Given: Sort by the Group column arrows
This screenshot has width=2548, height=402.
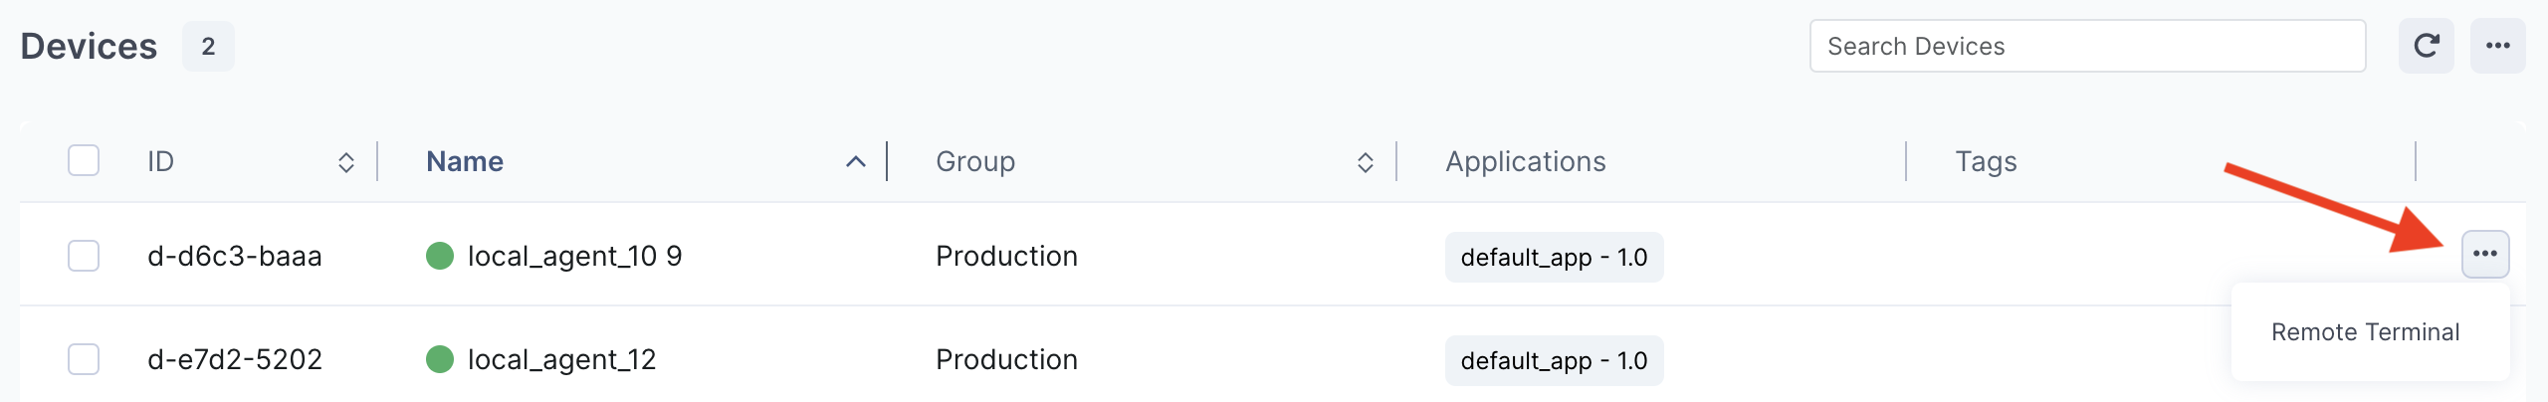Looking at the screenshot, I should (1366, 162).
